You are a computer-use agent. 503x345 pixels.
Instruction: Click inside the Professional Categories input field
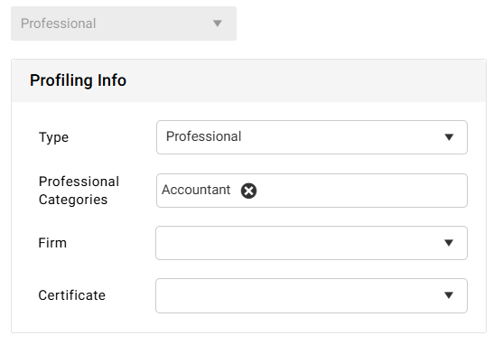(x=312, y=191)
